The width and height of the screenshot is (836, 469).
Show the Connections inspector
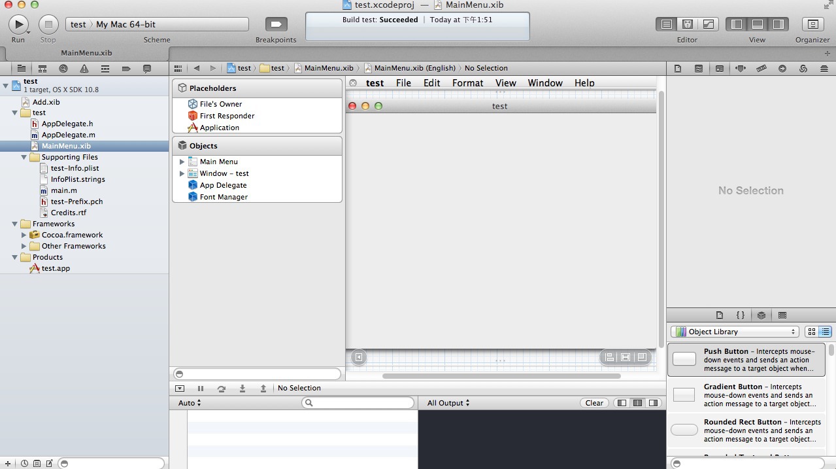[782, 68]
